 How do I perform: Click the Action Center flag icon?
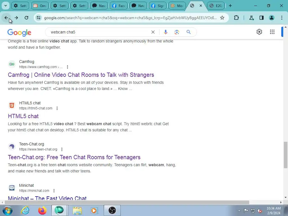click(x=246, y=211)
